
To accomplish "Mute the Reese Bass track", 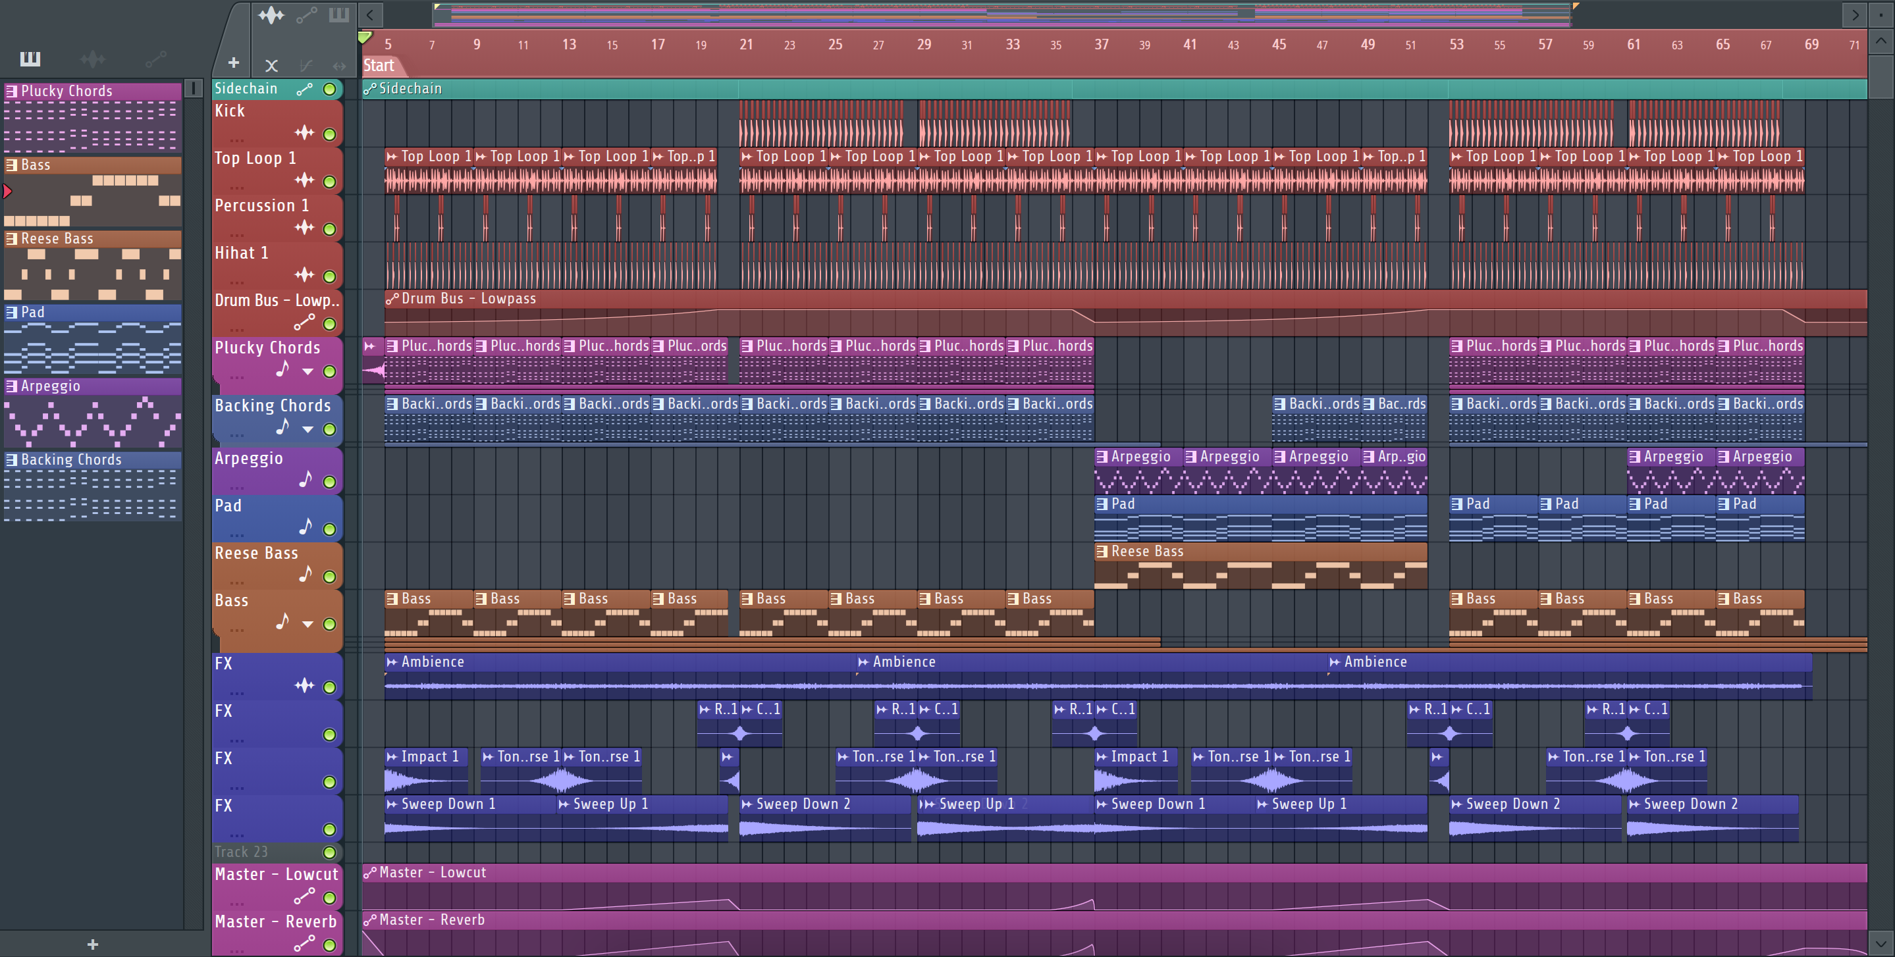I will point(330,577).
